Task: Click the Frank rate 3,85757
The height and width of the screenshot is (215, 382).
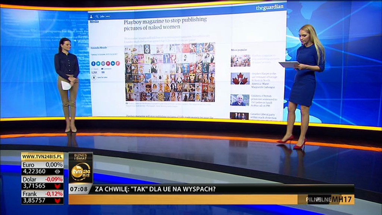Action: (34, 200)
